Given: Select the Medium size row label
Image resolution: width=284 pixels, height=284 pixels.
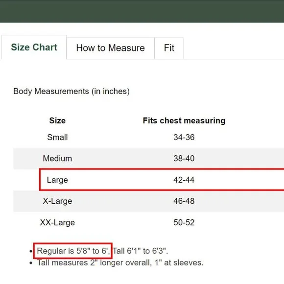Looking at the screenshot, I should tap(57, 159).
